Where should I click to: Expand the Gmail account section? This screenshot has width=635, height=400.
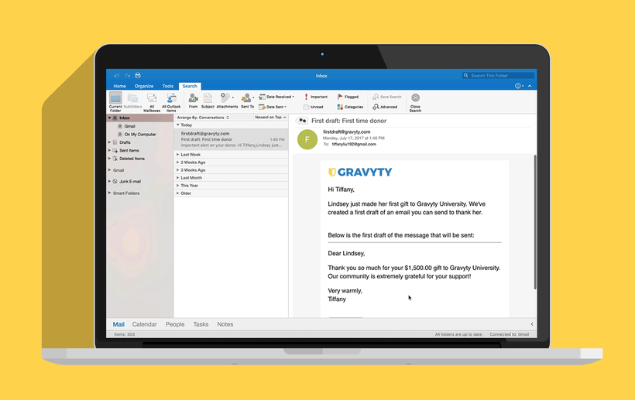click(x=109, y=170)
